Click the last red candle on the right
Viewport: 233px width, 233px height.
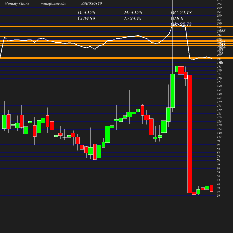212,188
